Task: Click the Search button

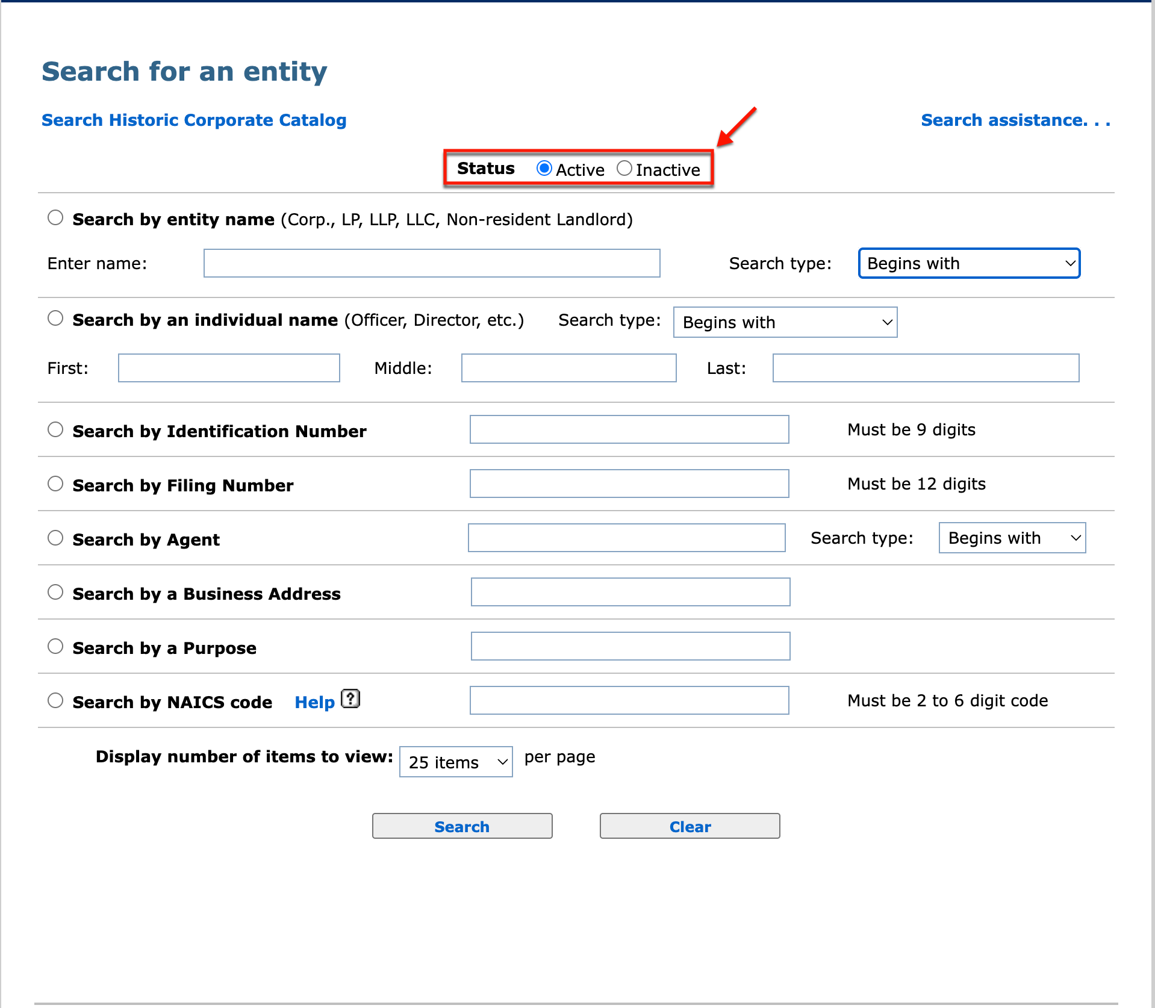Action: tap(462, 827)
